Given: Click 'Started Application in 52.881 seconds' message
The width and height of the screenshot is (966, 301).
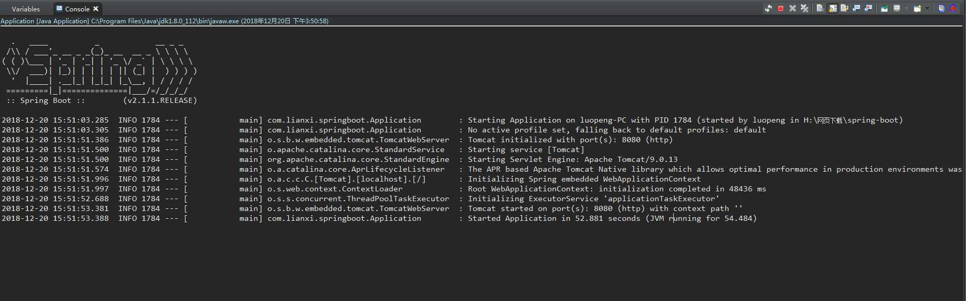Looking at the screenshot, I should click(x=612, y=218).
